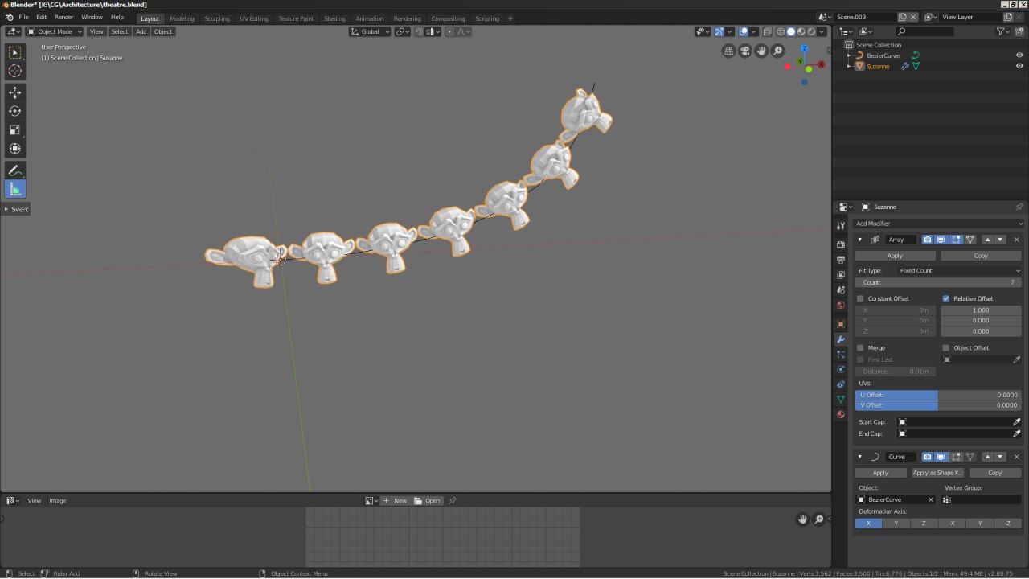The width and height of the screenshot is (1029, 579).
Task: Enable the Merge checkbox
Action: 860,348
